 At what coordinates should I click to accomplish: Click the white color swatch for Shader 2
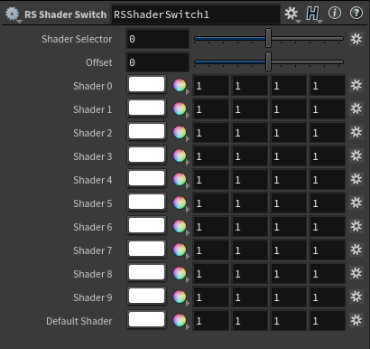pyautogui.click(x=146, y=132)
